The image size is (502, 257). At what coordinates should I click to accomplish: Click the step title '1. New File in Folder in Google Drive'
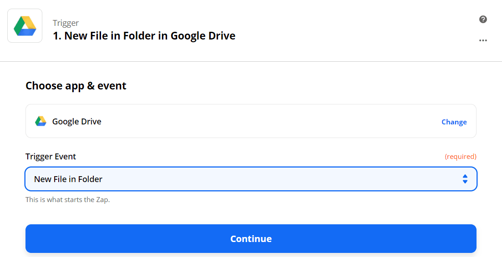pos(144,36)
